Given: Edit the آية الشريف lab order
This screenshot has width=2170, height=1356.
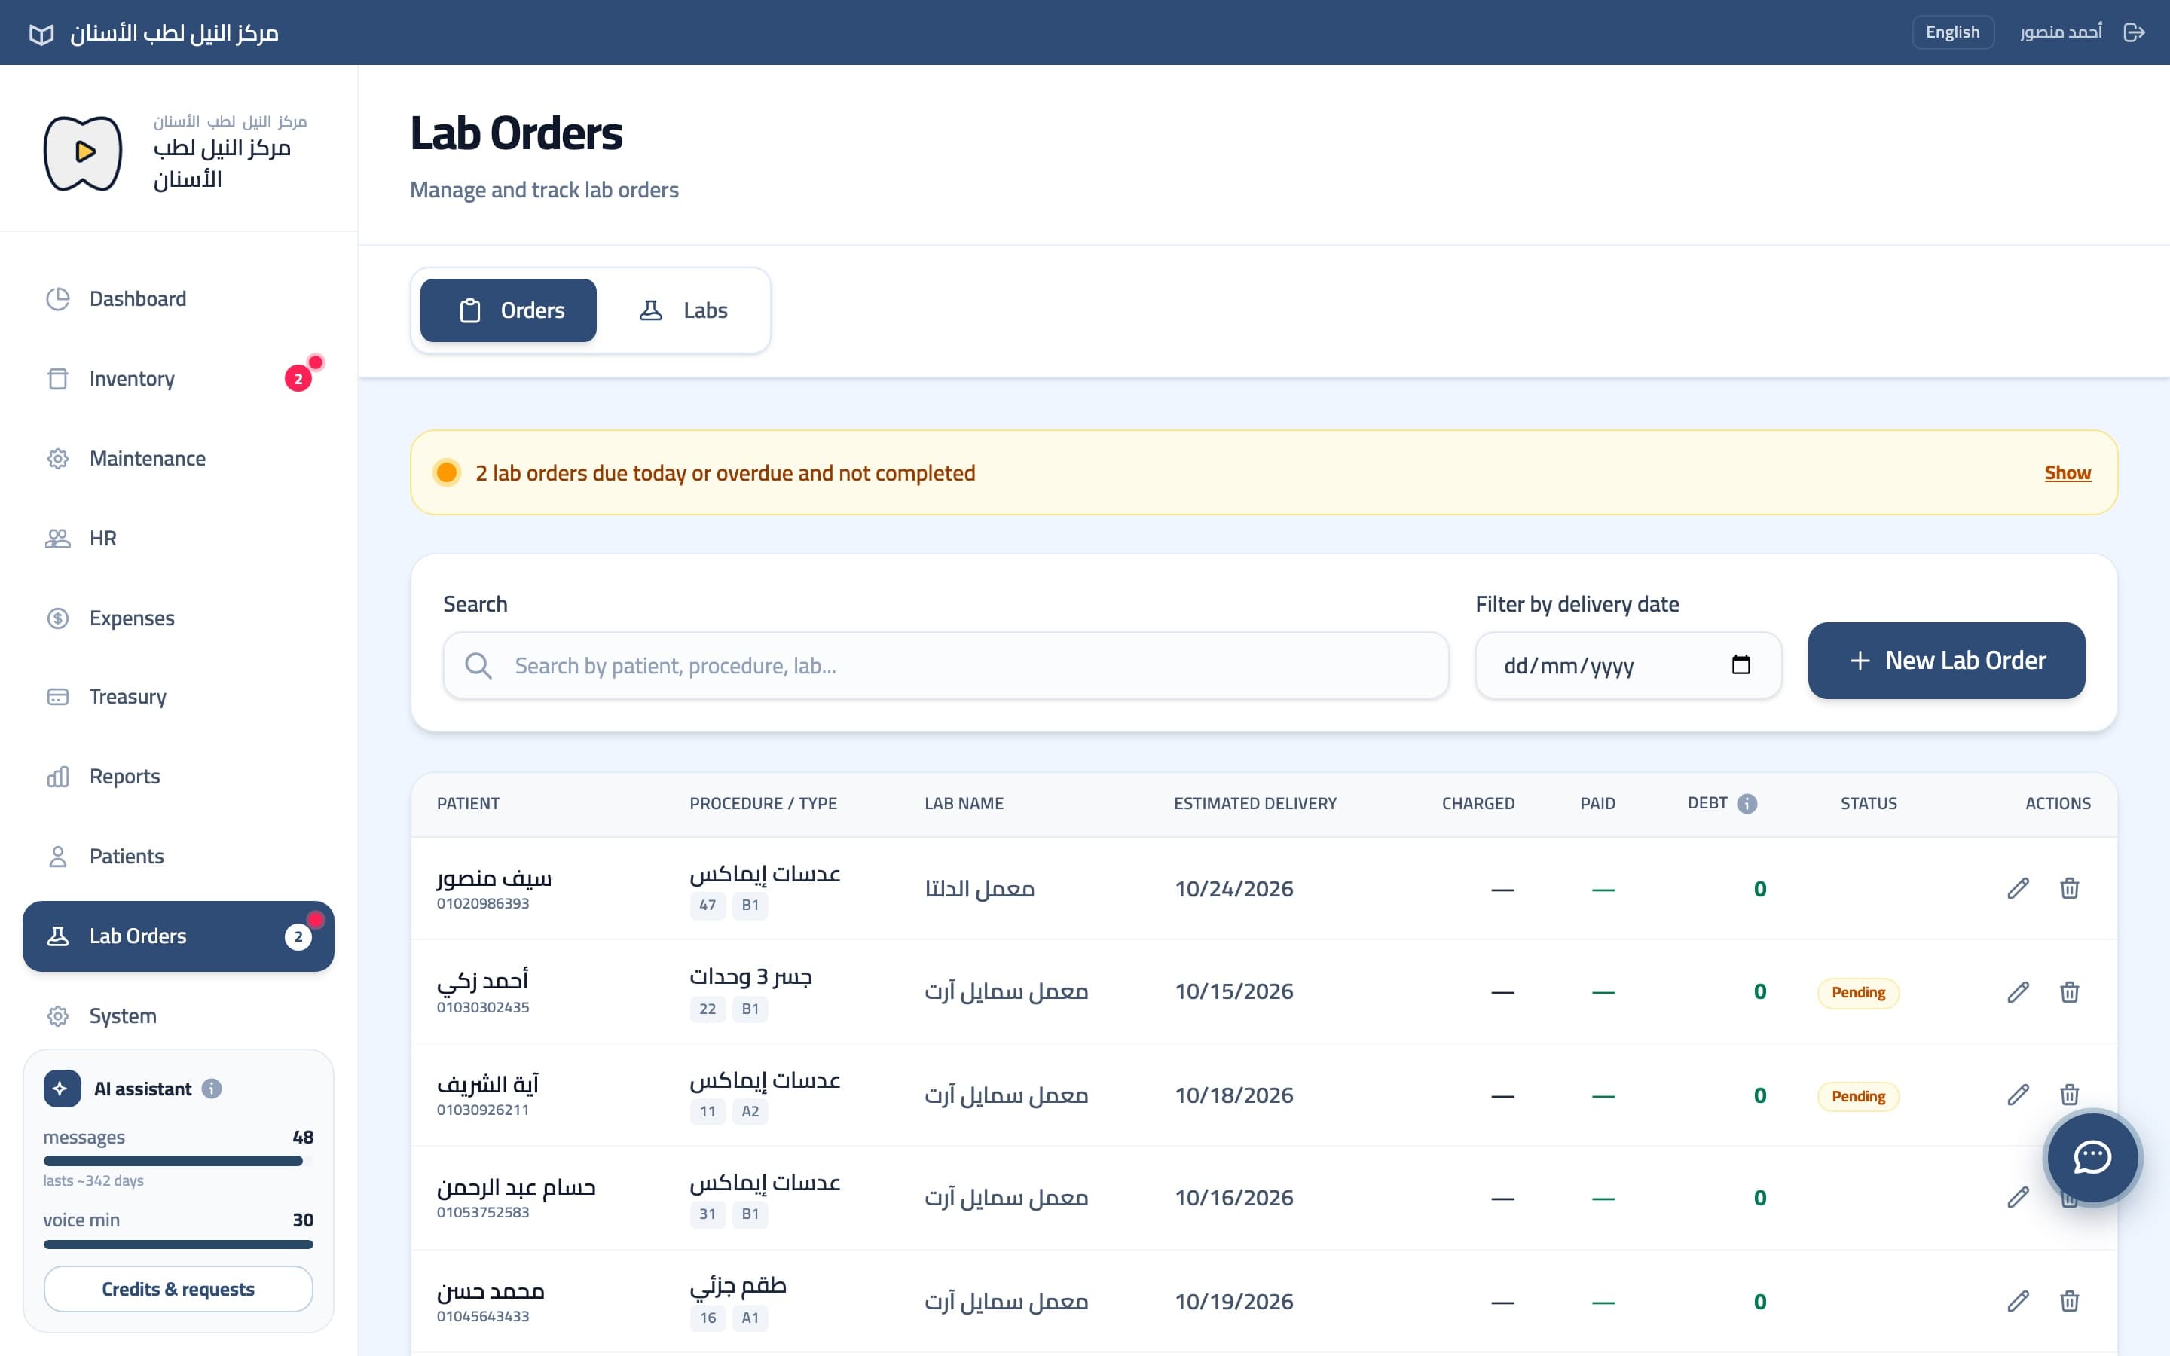Looking at the screenshot, I should 2018,1095.
